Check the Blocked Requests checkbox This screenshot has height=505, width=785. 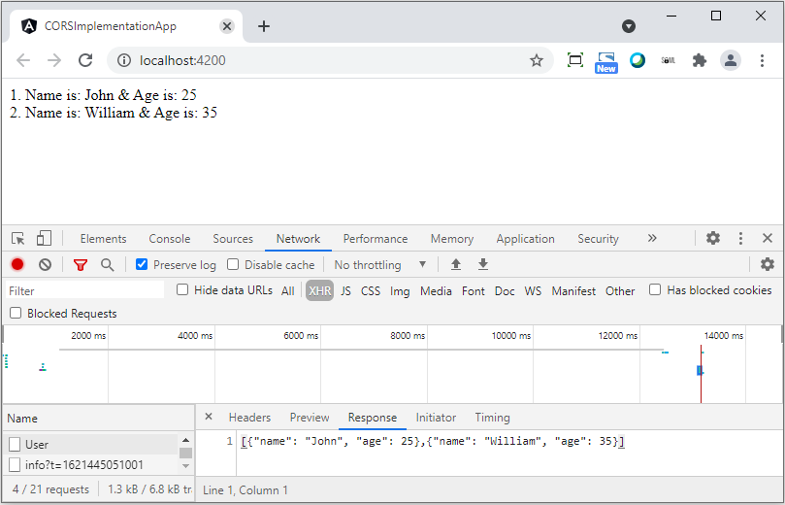click(16, 313)
